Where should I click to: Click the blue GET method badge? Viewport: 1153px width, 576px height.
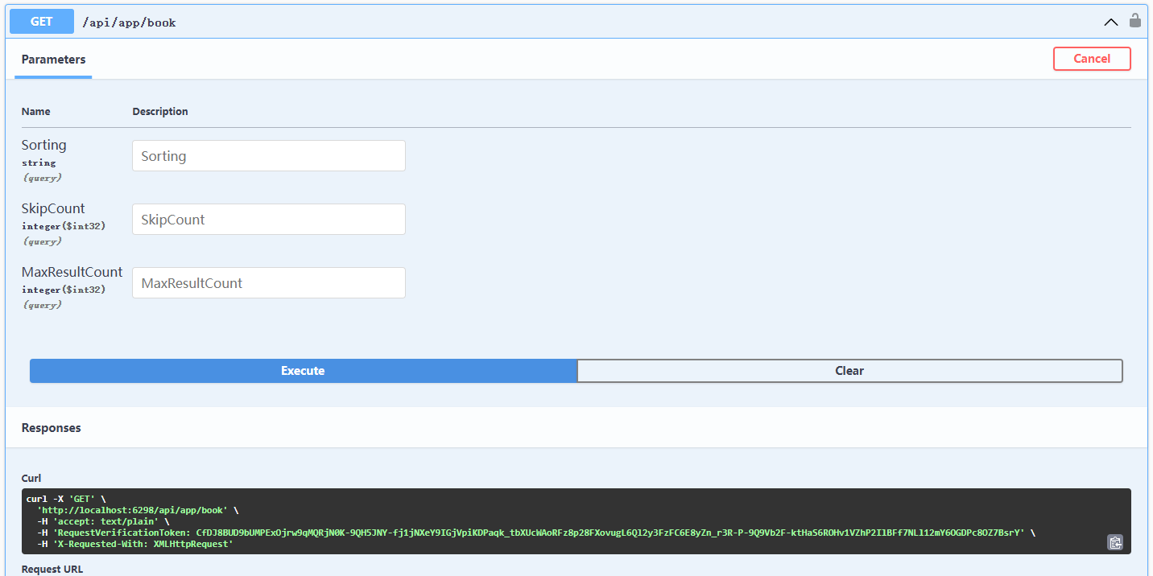pos(41,22)
